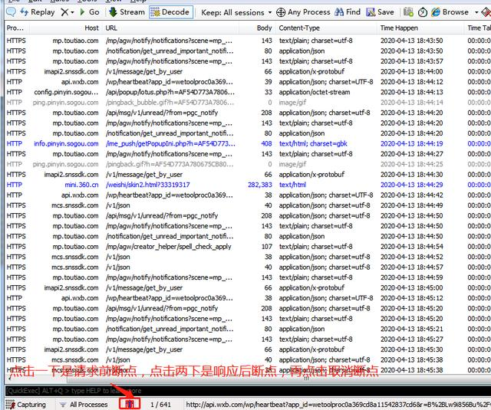Click the 282,383 body size cell

click(x=259, y=185)
